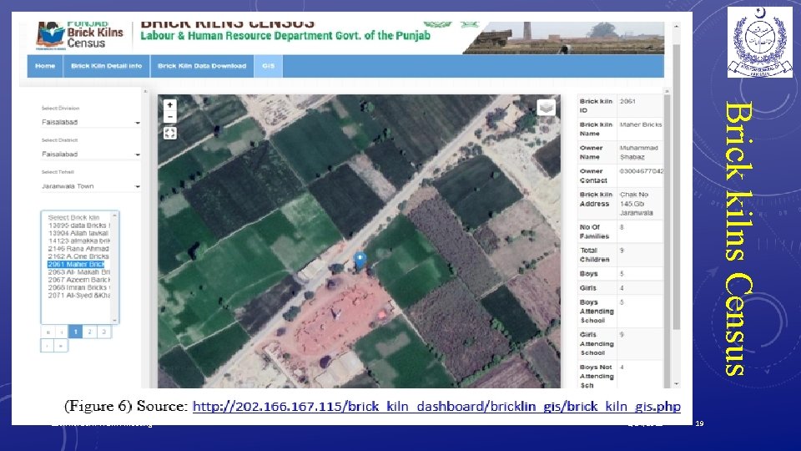The width and height of the screenshot is (801, 451).
Task: Open the brick kiln GIS source link
Action: 436,407
